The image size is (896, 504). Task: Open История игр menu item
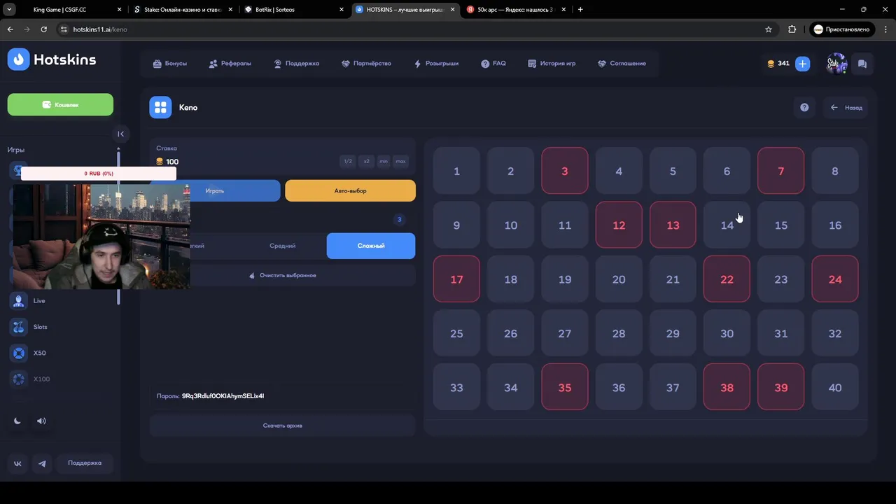[x=552, y=63]
